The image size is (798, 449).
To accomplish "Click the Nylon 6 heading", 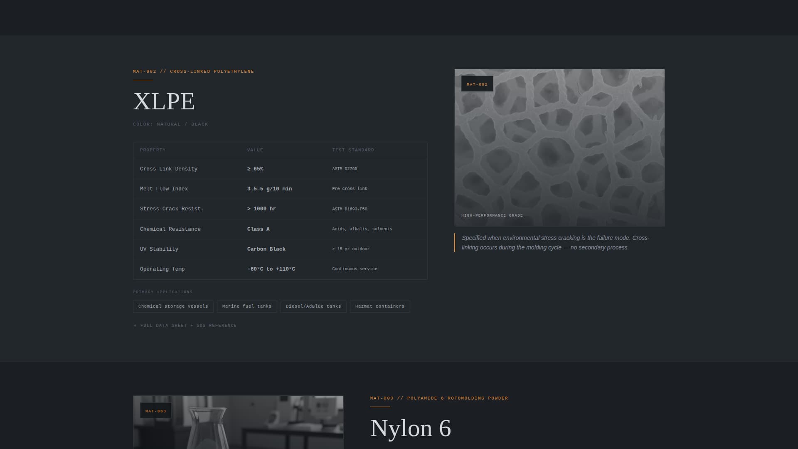I will (411, 429).
